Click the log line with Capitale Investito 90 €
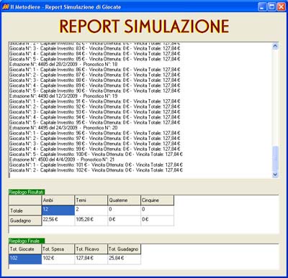Image resolution: width=288 pixels, height=278 pixels. [x=95, y=91]
